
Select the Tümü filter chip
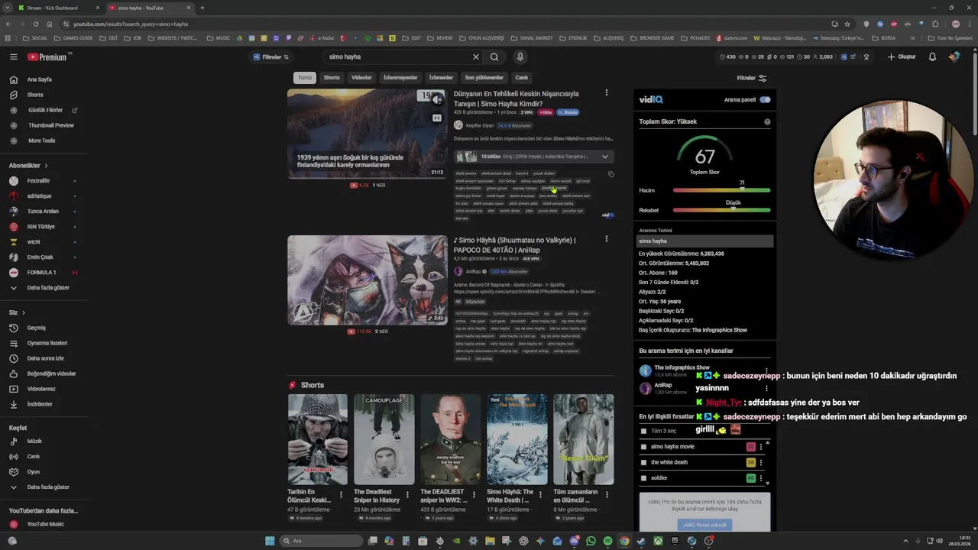(305, 77)
